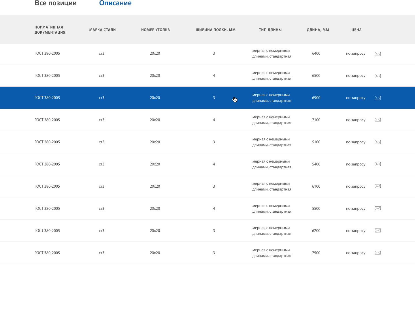Click ст3 steel grade in the 5400 row
The image size is (415, 320).
(101, 164)
